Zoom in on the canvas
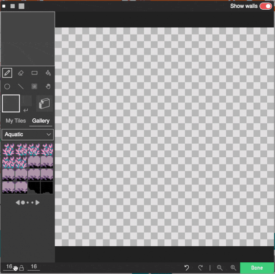The image size is (275, 274). pyautogui.click(x=233, y=268)
